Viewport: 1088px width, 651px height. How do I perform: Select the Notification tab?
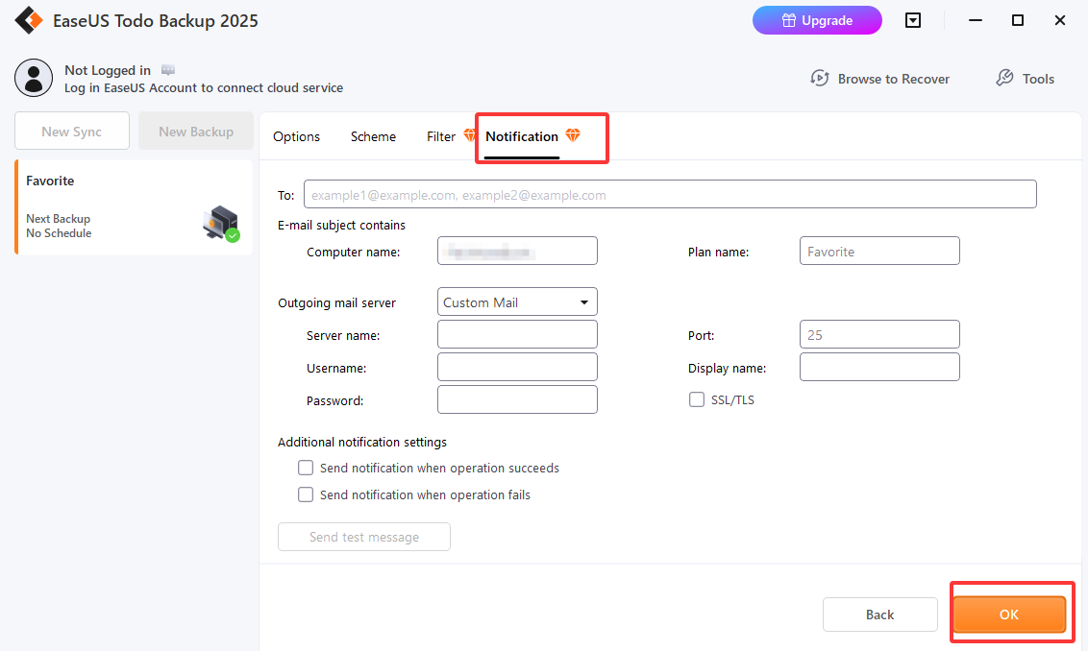(522, 136)
